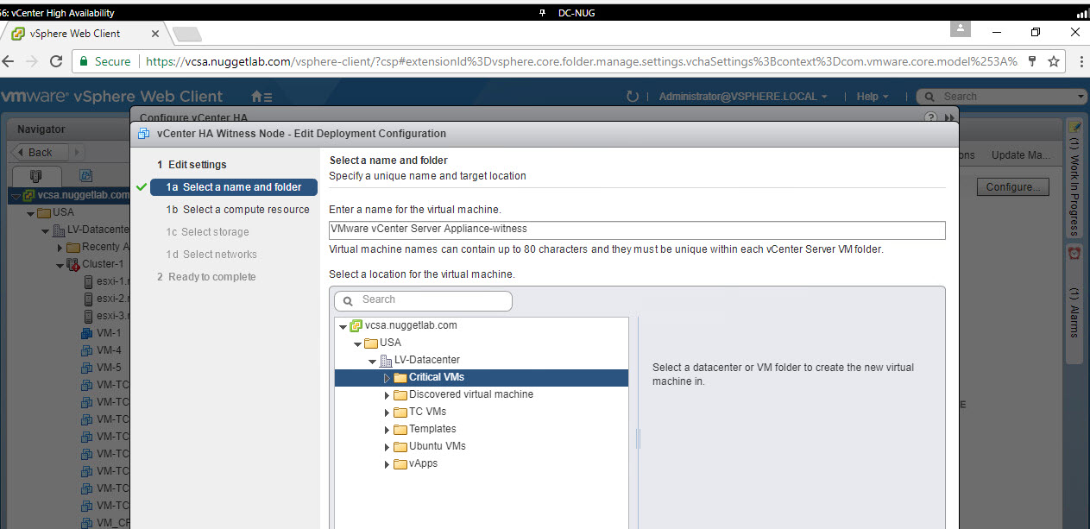Select the Hosts and Clusters navigator icon

click(x=35, y=174)
